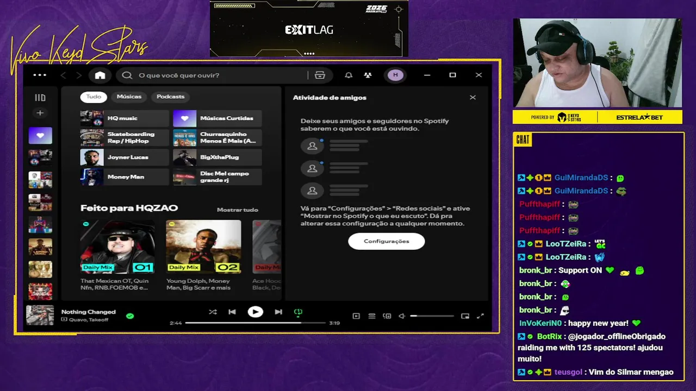Open the Músicas Curtidas tile
This screenshot has width=696, height=391.
217,118
